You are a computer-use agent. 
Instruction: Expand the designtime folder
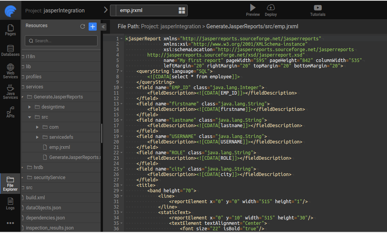tap(30, 107)
